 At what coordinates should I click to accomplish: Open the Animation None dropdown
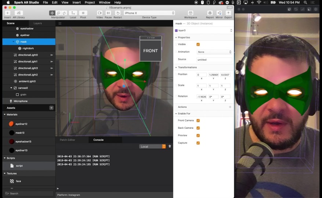tap(214, 52)
